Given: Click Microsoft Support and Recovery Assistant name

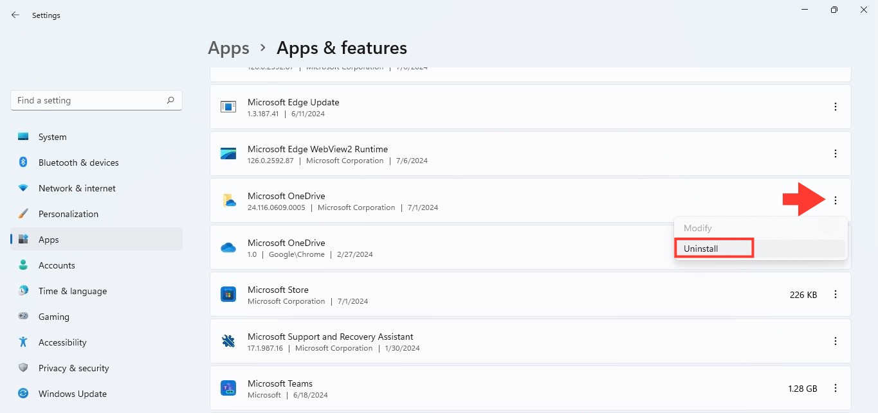Looking at the screenshot, I should 331,337.
